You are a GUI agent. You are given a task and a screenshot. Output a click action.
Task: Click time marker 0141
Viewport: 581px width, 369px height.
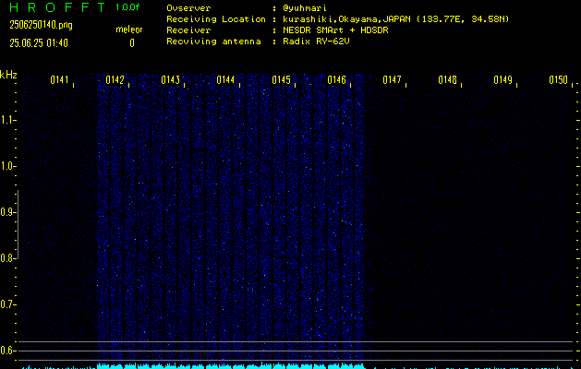(x=60, y=79)
